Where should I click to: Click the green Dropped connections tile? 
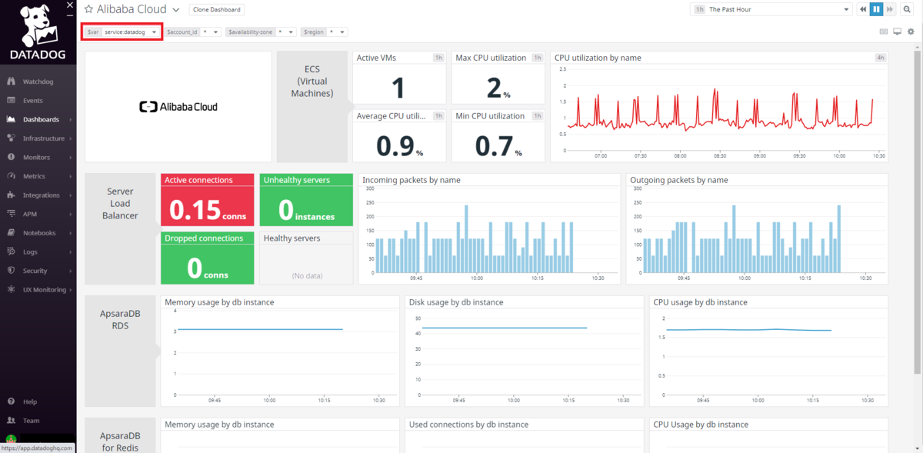(x=208, y=258)
